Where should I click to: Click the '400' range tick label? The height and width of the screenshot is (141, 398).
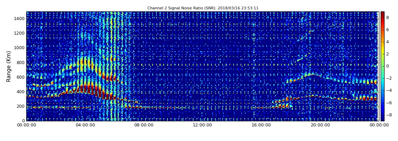21,92
